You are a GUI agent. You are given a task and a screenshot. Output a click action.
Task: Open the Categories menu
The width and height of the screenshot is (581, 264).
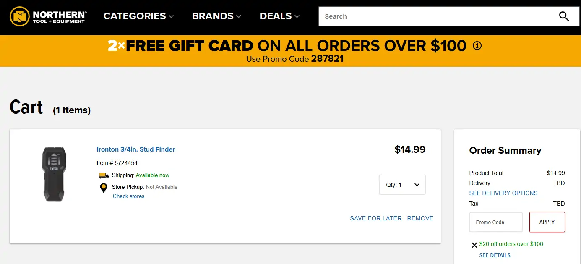coord(138,16)
